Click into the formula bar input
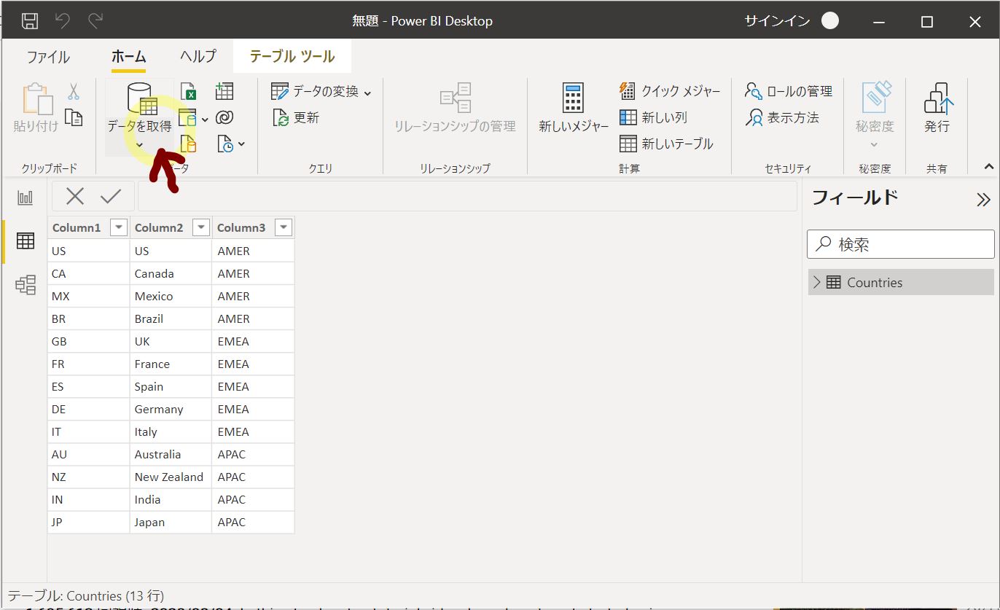Image resolution: width=1000 pixels, height=610 pixels. click(x=467, y=196)
